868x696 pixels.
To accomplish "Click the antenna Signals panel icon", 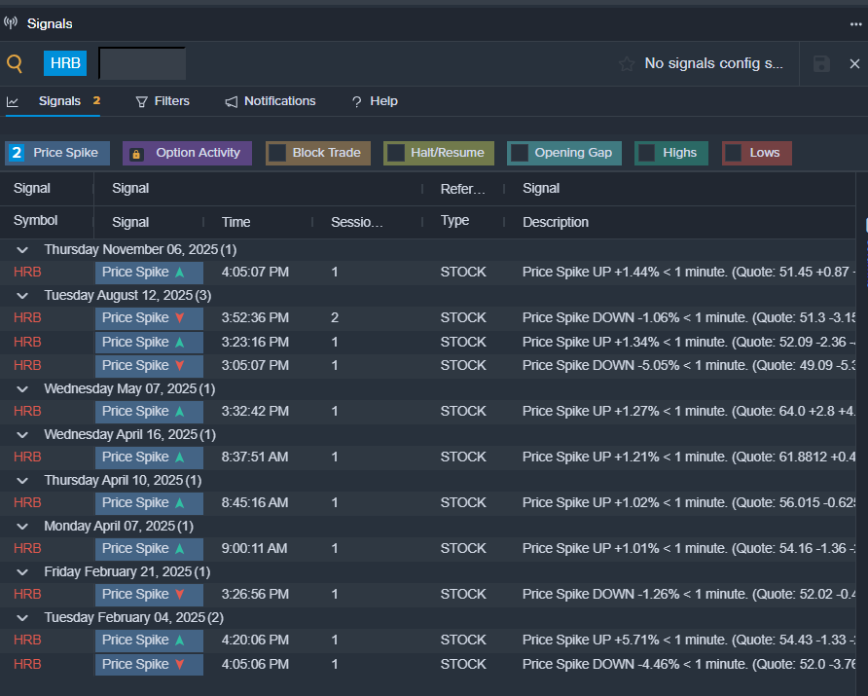I will click(x=11, y=22).
